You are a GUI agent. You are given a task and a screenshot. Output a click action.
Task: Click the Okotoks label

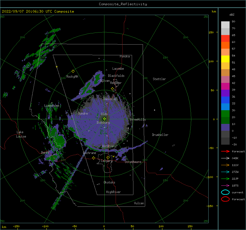point(110,182)
